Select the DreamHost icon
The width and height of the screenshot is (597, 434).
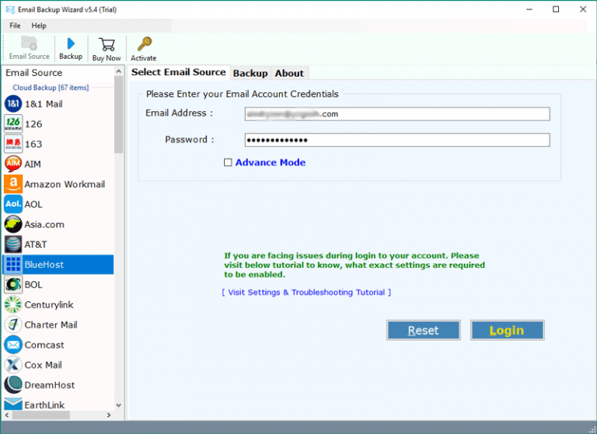pos(13,385)
